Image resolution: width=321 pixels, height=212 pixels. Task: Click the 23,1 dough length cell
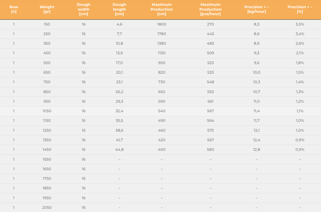pyautogui.click(x=119, y=82)
